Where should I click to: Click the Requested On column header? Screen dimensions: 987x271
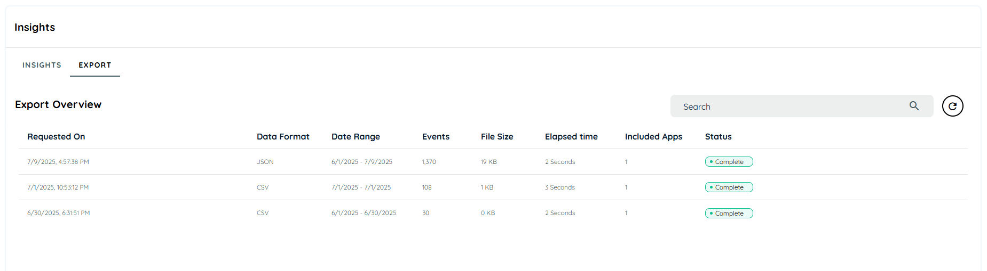56,136
